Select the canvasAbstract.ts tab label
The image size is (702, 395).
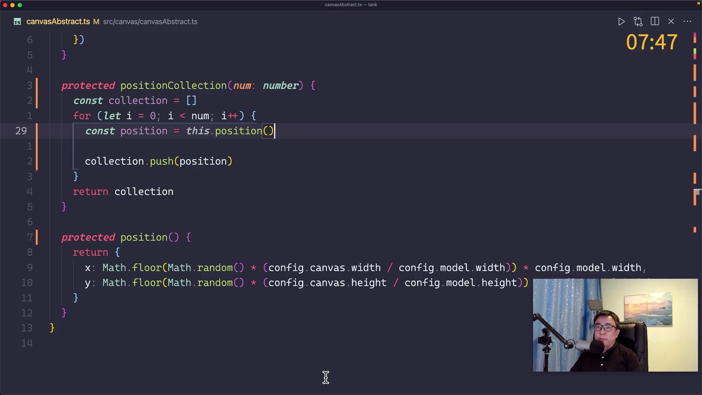click(x=58, y=22)
